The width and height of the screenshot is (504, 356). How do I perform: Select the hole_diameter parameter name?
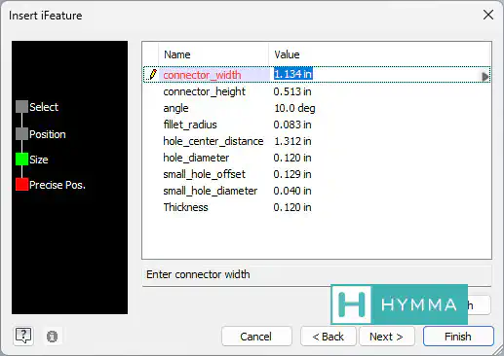pos(196,158)
